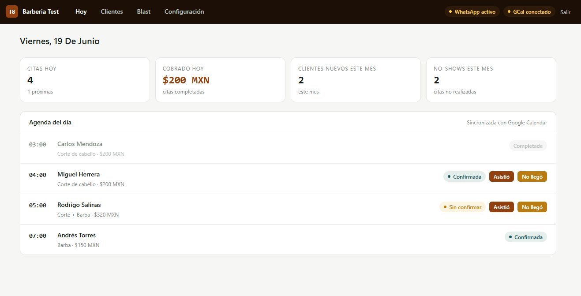Click the Sincronizada con Google Calendar text
The image size is (581, 296).
507,123
